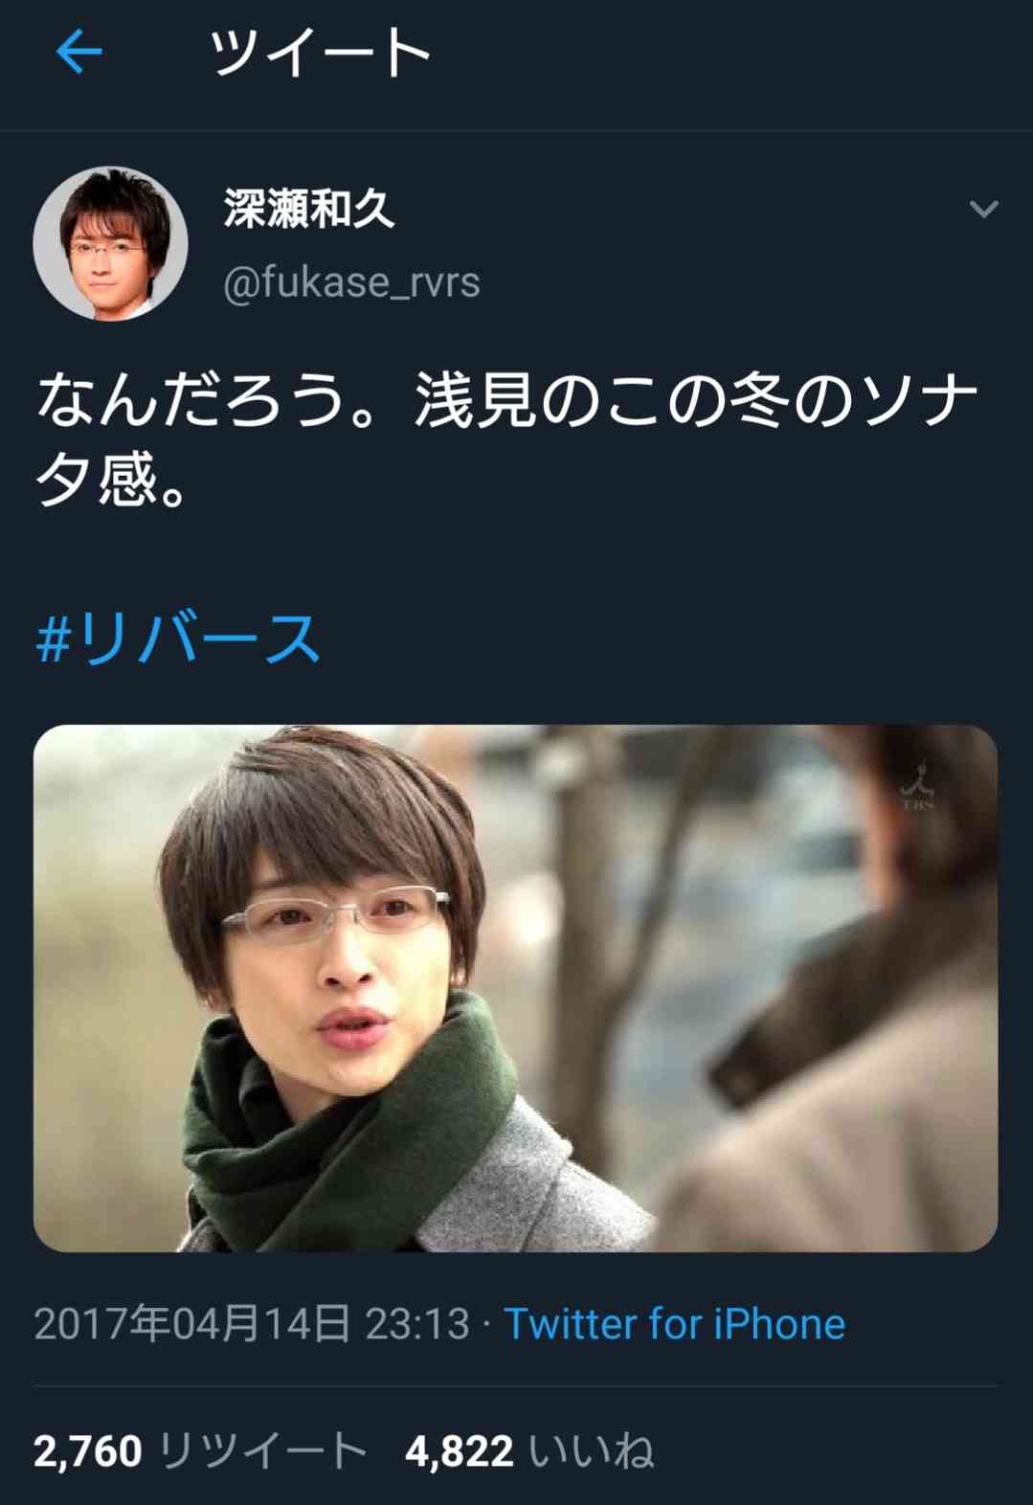Tap the 2017年04月14日 date stamp
1033x1505 pixels.
click(x=192, y=1324)
